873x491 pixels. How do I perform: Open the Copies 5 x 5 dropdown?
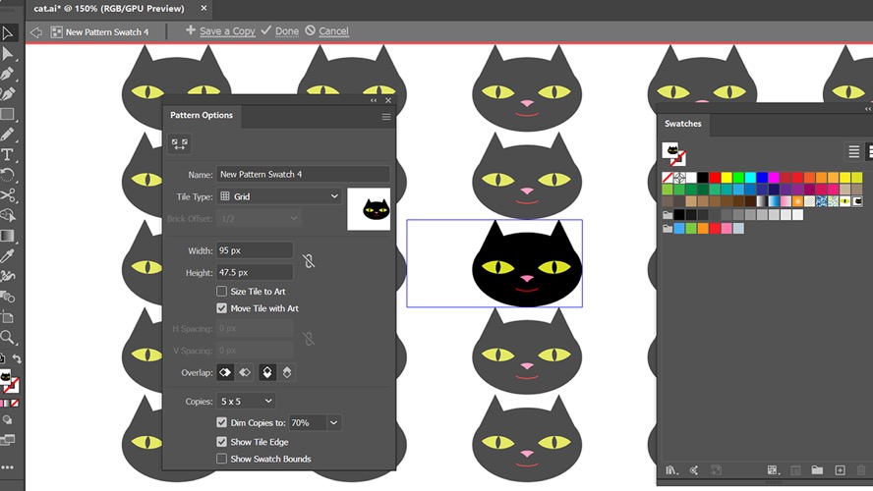(247, 401)
